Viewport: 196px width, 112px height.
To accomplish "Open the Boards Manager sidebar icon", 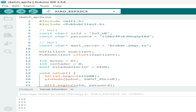I will pyautogui.click(x=8, y=27).
